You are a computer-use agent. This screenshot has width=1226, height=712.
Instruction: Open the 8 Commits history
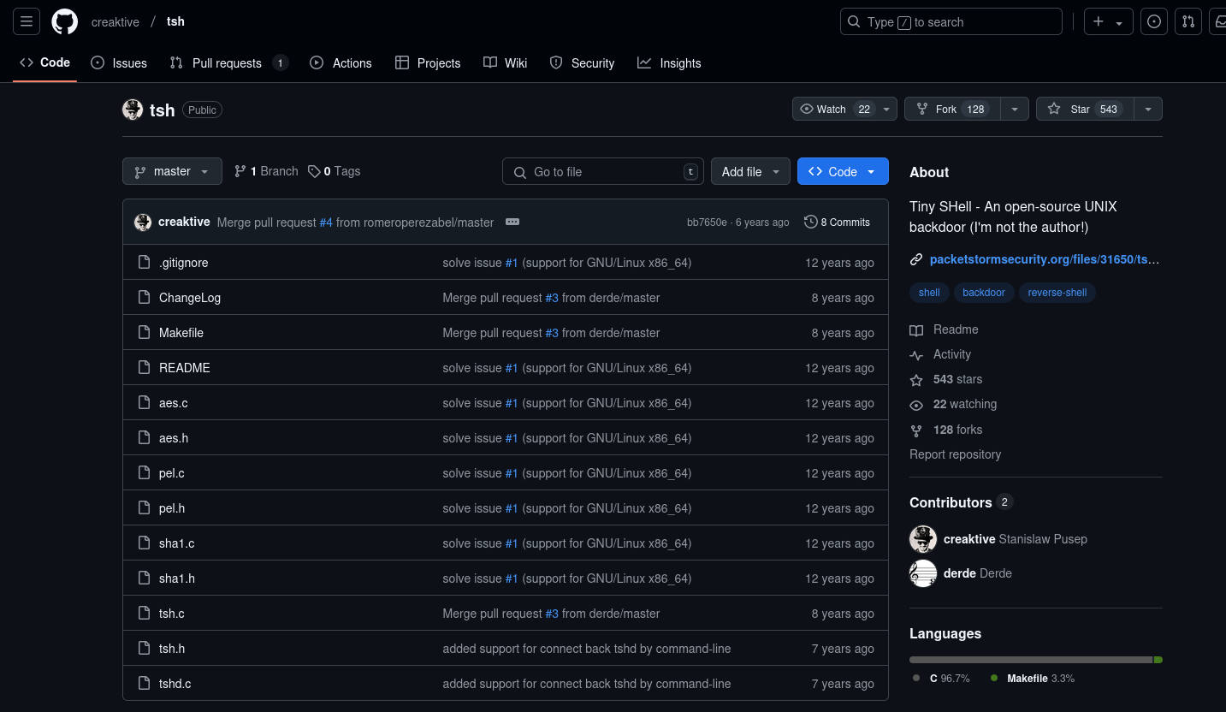point(838,222)
